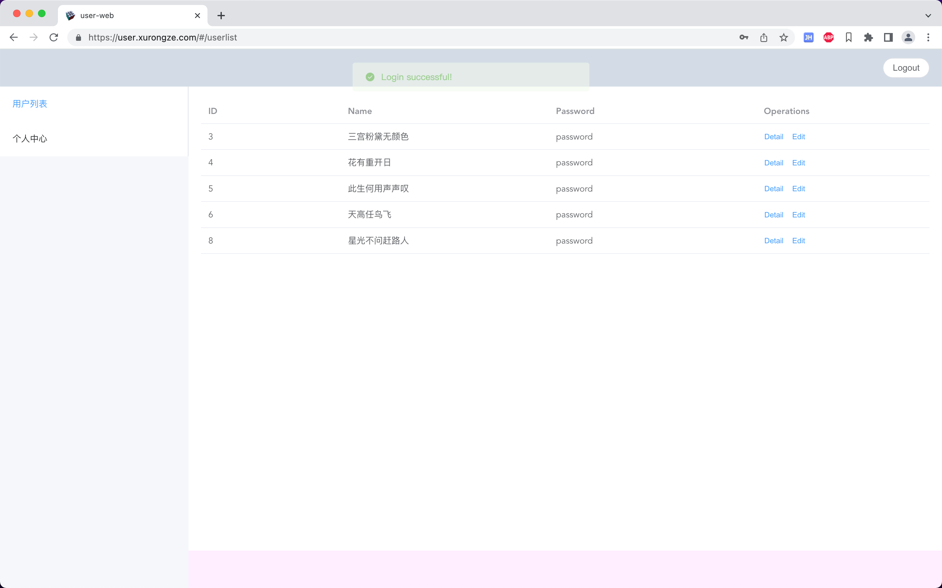Edit user ID 4
This screenshot has width=942, height=588.
[798, 163]
